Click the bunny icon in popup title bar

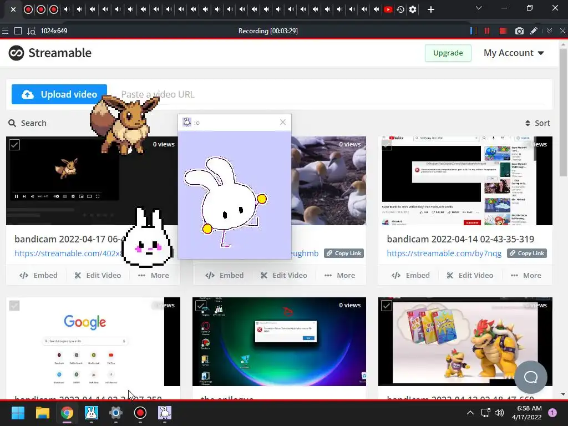click(187, 122)
